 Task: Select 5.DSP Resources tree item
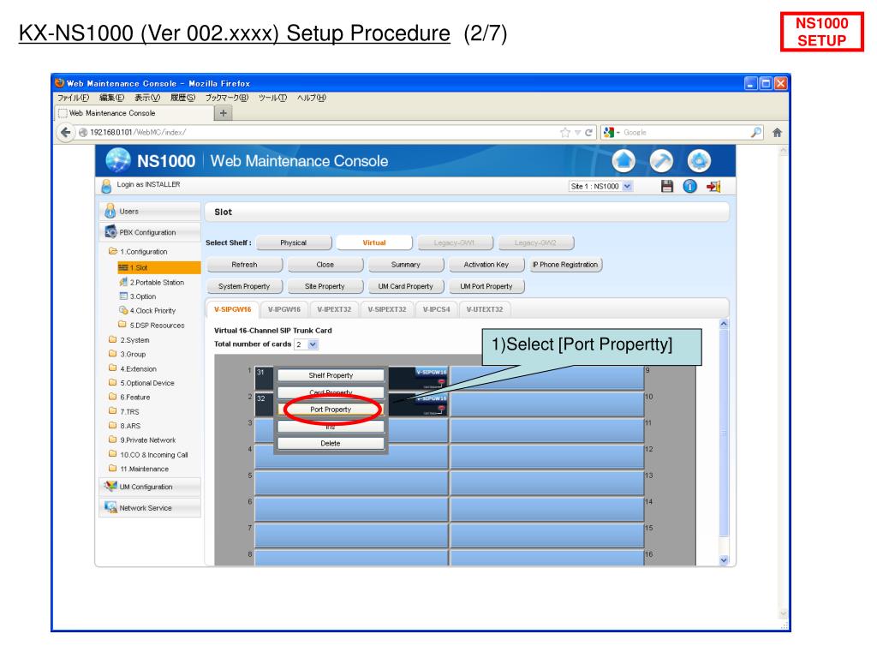(x=151, y=325)
